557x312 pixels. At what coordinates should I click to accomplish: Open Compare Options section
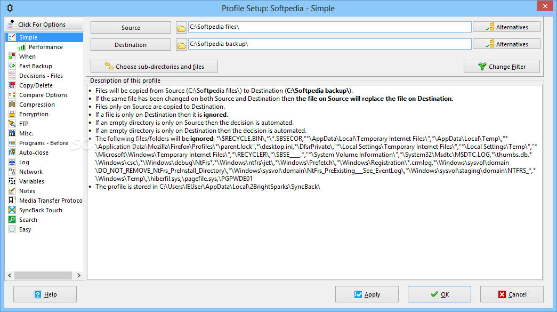tap(43, 95)
